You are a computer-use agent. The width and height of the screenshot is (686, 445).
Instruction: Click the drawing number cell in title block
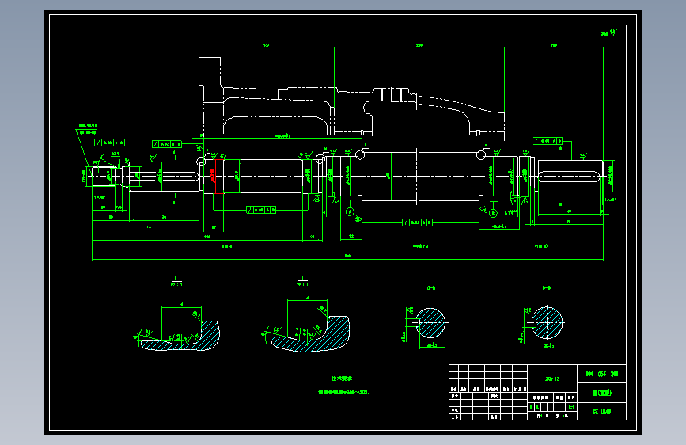click(x=601, y=374)
